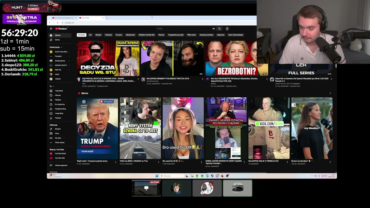Select the Nowe rekomendacje filter chip
This screenshot has height=208, width=370.
236,35
